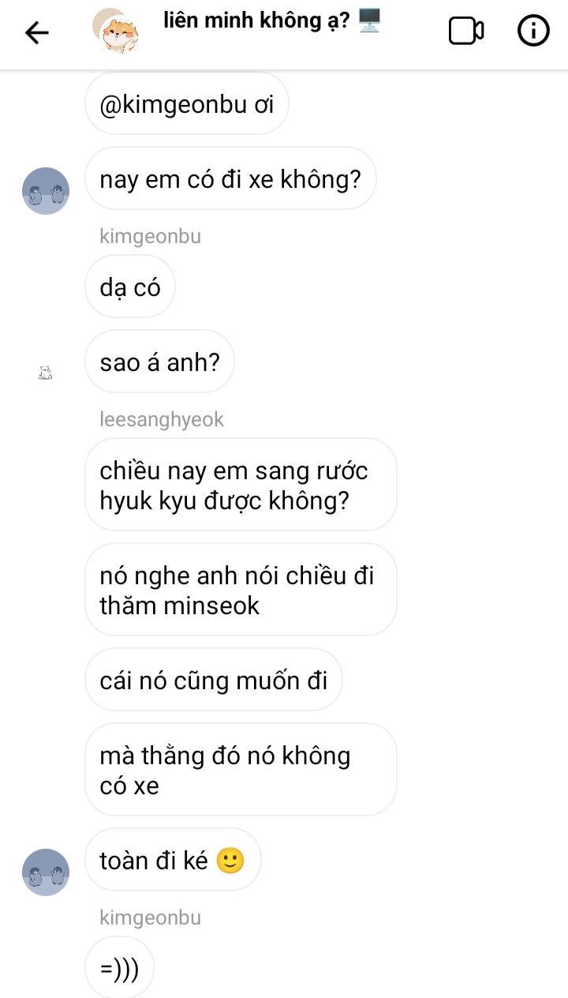The image size is (568, 998).
Task: Click kimgeonbu sender name above 'dạ có'
Action: point(150,236)
